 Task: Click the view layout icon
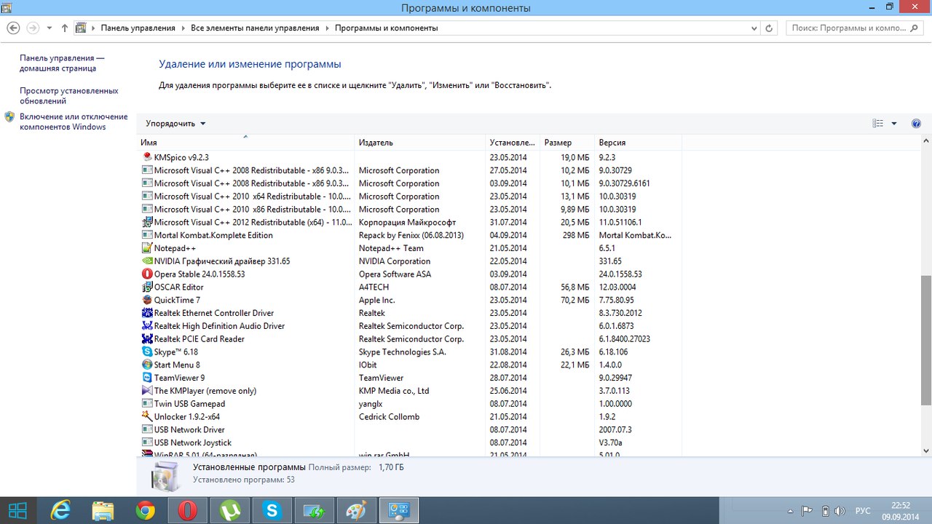[x=878, y=124]
